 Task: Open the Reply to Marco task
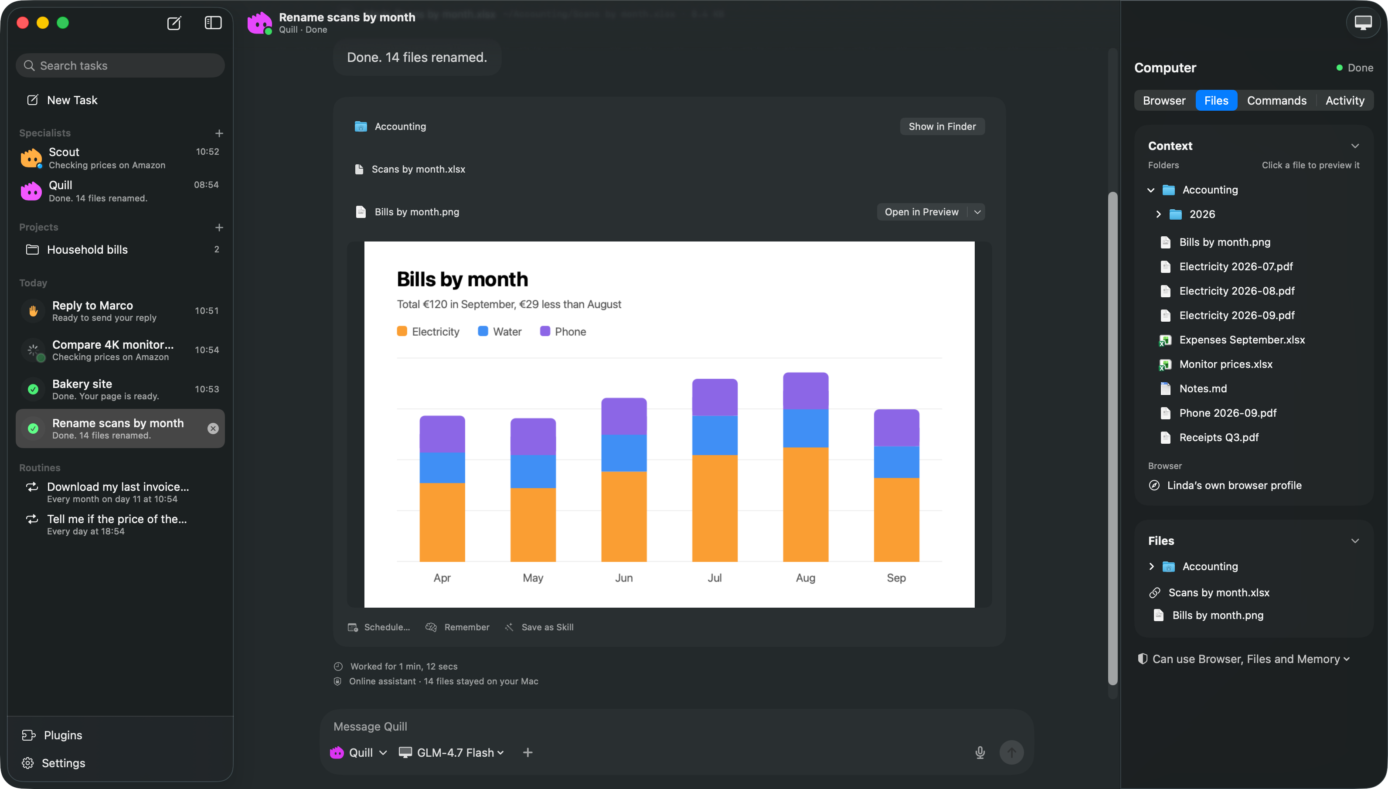tap(120, 311)
